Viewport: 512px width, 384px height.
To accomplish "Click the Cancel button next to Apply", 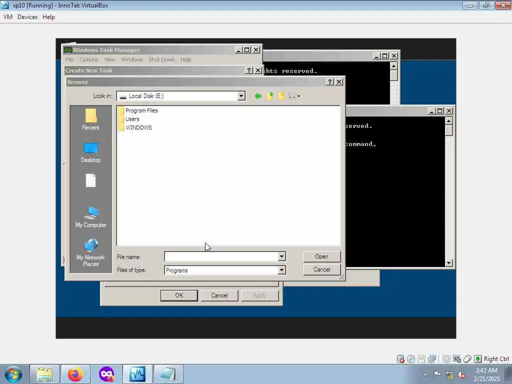I will coord(219,295).
